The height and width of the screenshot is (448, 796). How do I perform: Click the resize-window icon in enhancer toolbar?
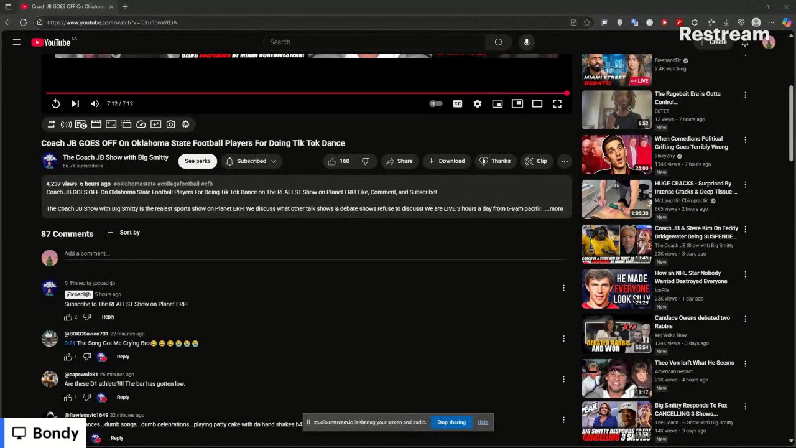[x=111, y=124]
